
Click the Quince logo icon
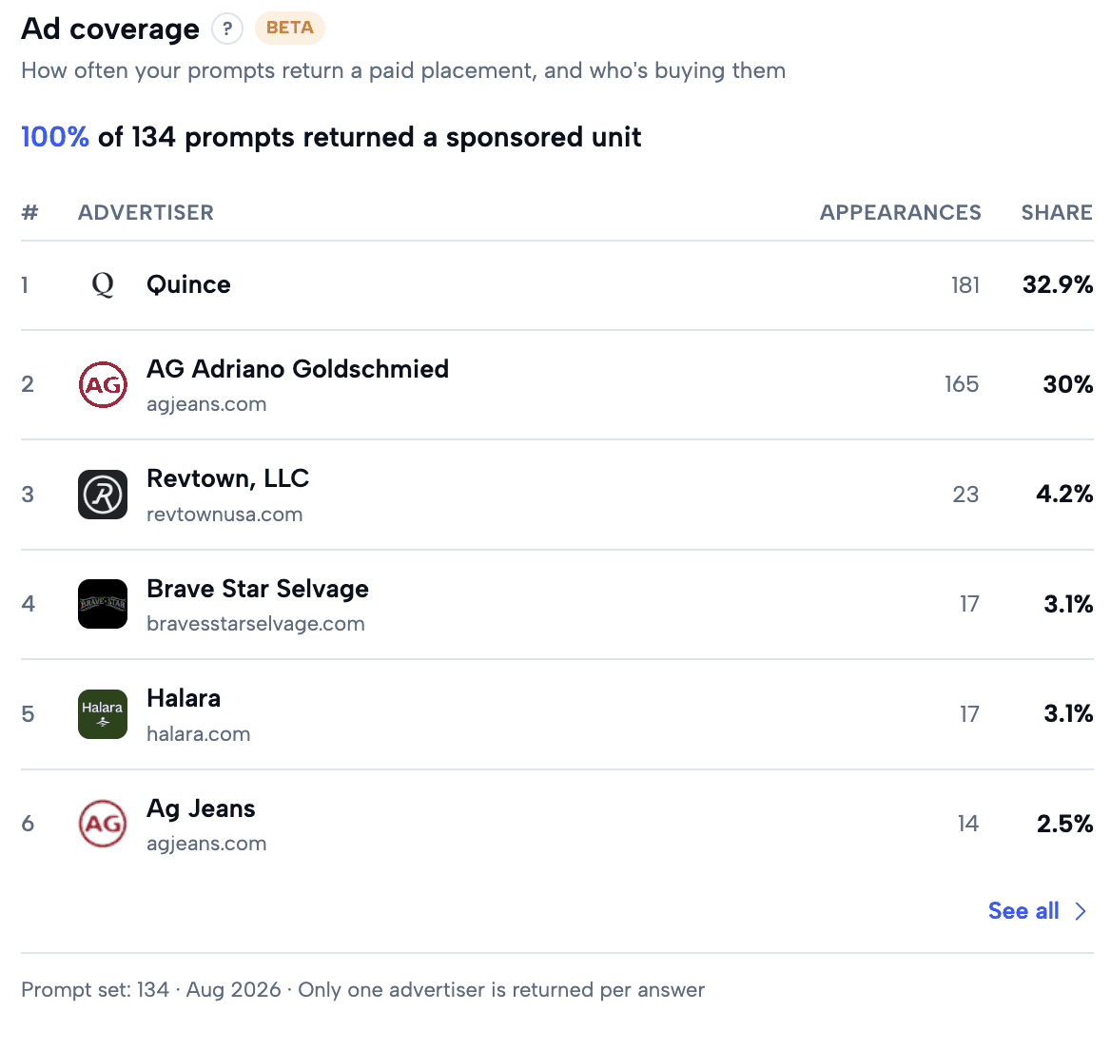click(103, 284)
